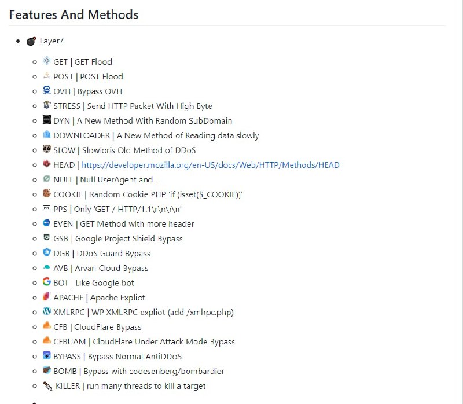Screen dimensions: 463x404
Task: Click the snowflake icon next to GET
Action: pos(46,61)
